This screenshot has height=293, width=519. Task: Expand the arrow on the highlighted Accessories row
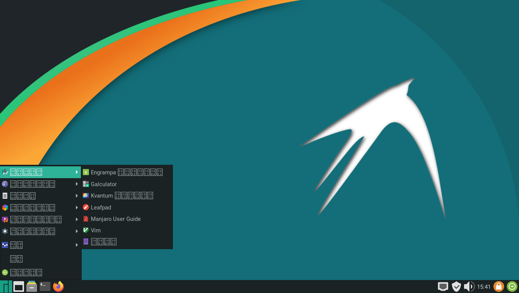tap(77, 172)
